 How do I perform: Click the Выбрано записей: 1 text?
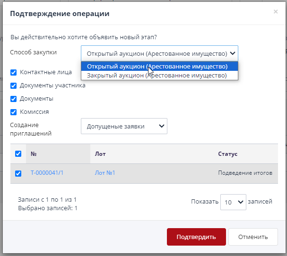(48, 208)
